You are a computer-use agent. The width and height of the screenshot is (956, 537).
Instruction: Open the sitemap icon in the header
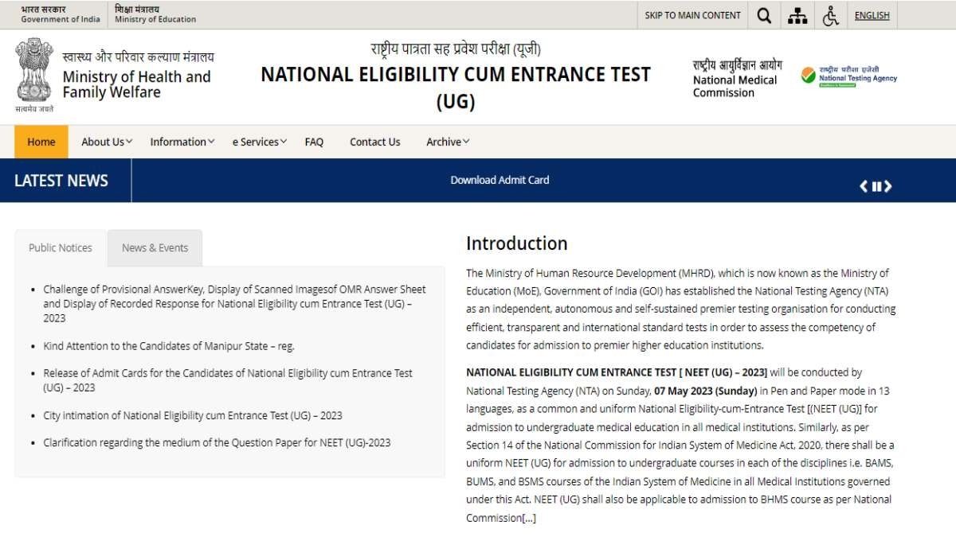click(797, 15)
